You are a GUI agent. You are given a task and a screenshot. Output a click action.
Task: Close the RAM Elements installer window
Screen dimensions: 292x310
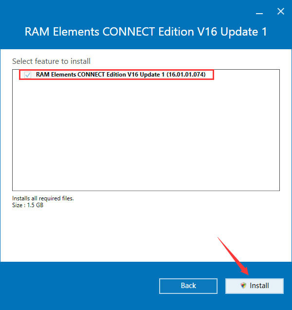pos(281,12)
